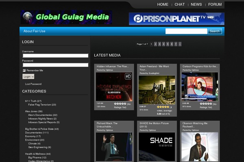Focus the search text field
The image size is (244, 162).
(186, 31)
